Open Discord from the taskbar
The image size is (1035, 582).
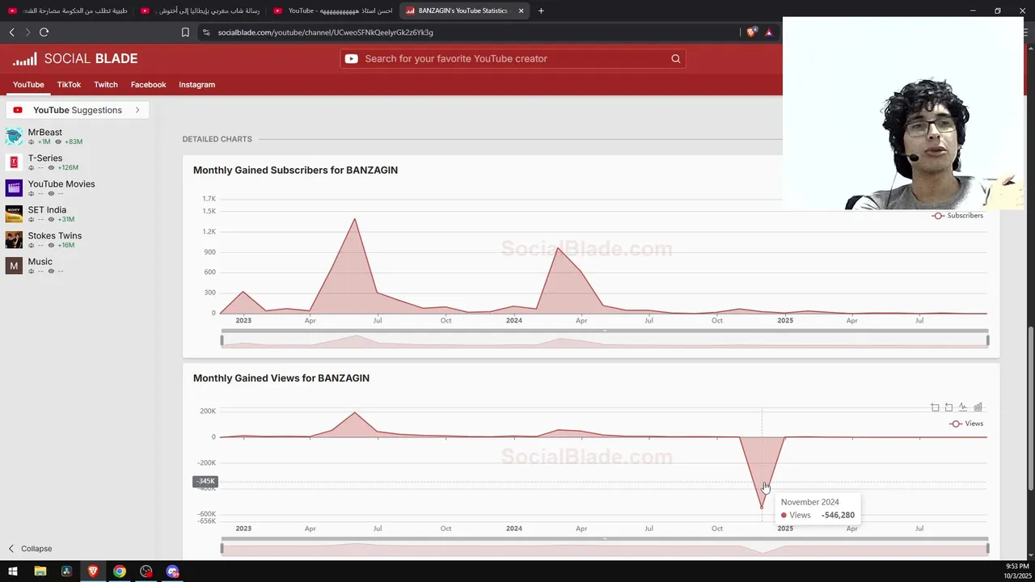pyautogui.click(x=172, y=571)
